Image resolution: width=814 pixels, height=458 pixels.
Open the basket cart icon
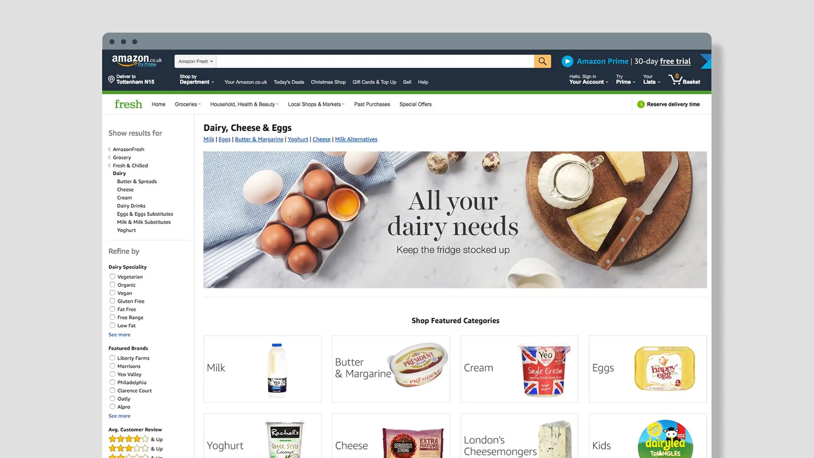click(675, 79)
